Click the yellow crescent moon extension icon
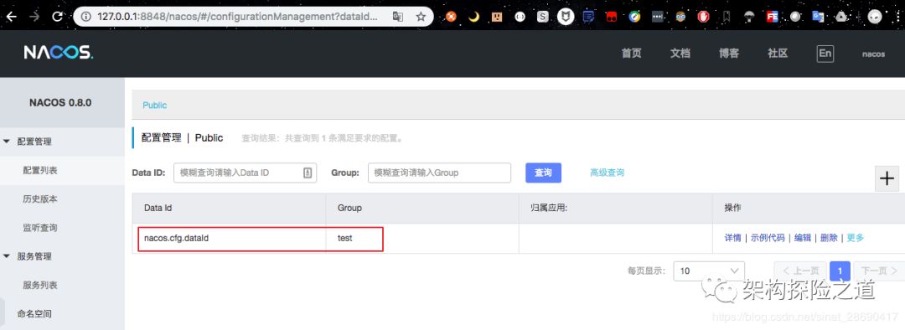 click(x=473, y=17)
